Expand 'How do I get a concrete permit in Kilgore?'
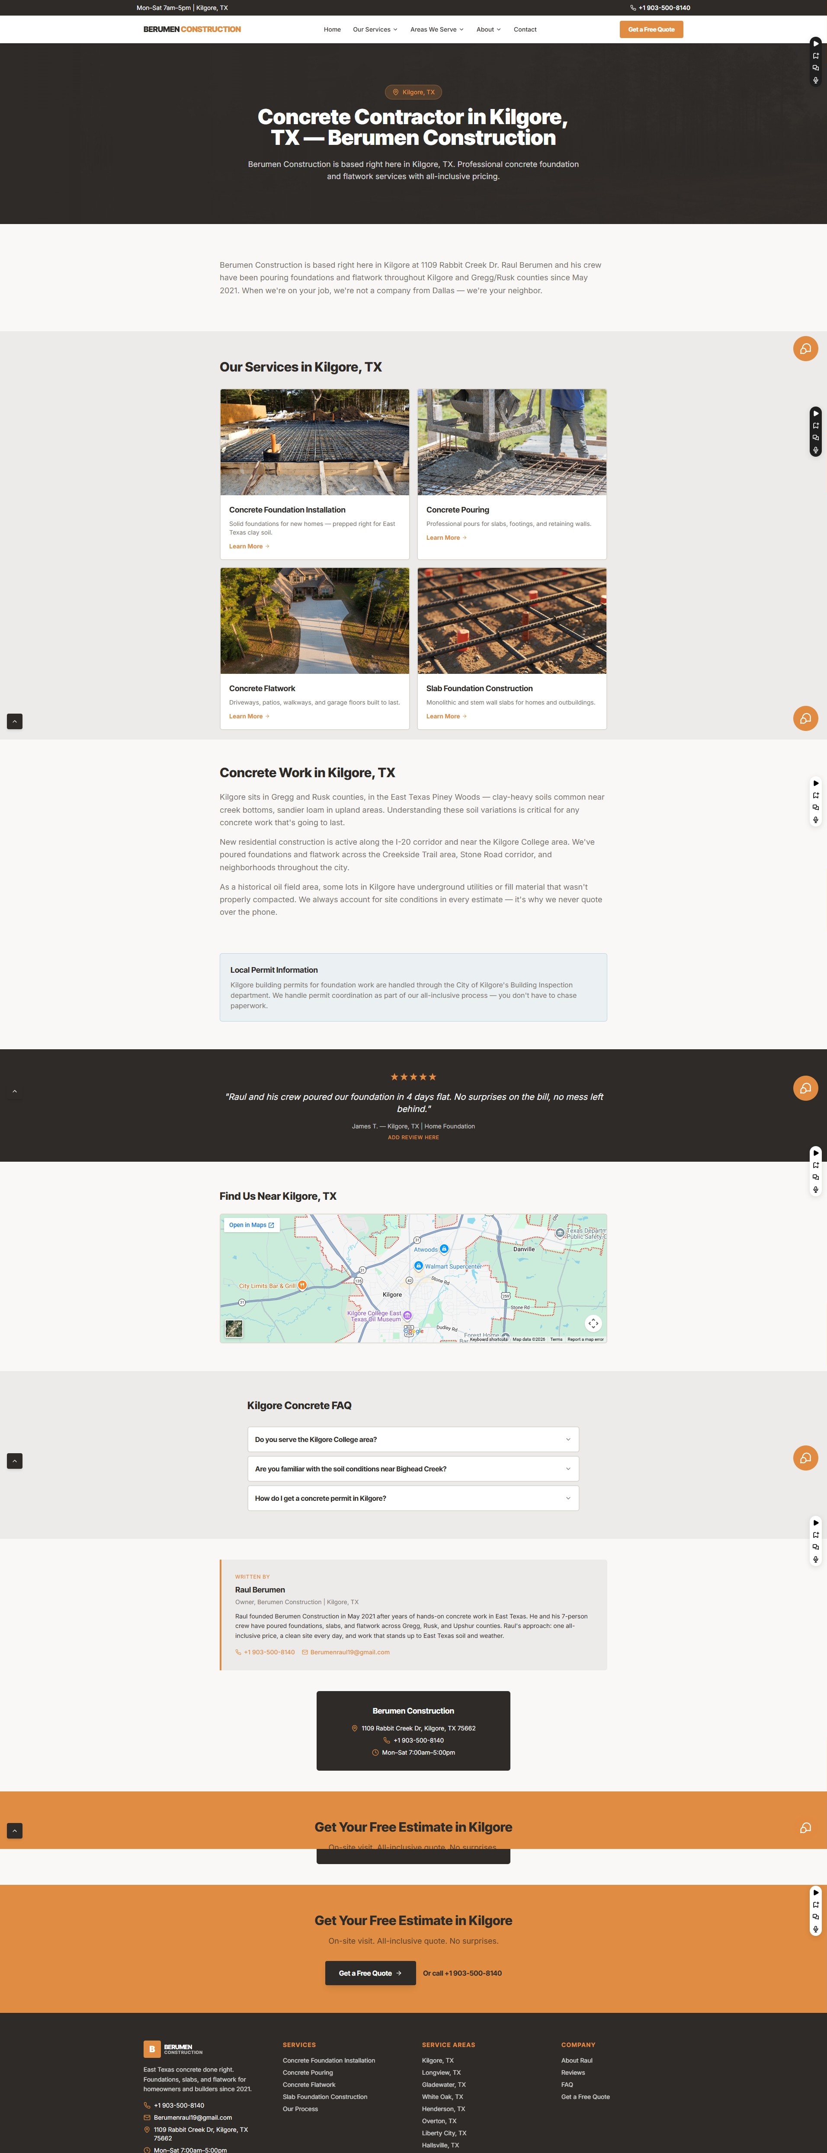 click(413, 1498)
